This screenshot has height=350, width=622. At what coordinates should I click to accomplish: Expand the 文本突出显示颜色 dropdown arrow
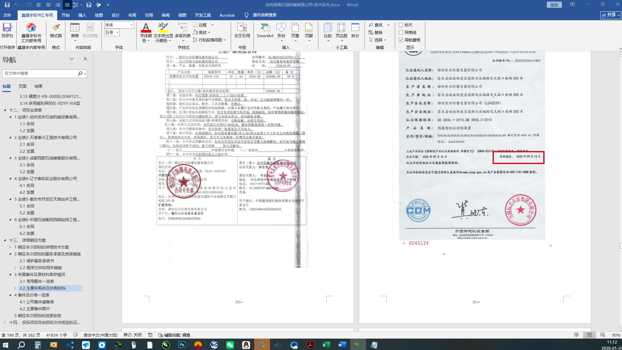(170, 40)
